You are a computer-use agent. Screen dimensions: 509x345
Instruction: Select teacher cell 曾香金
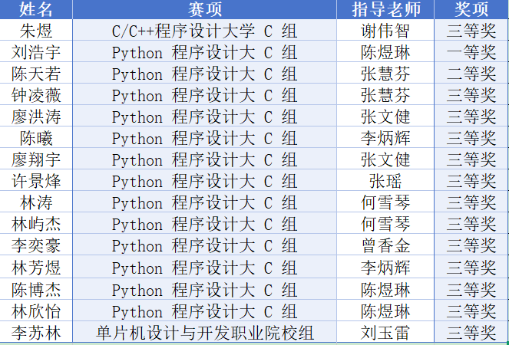point(385,245)
